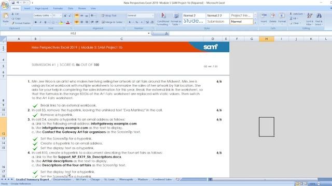
Task: Toggle Align Text Left
Action: pyautogui.click(x=77, y=22)
